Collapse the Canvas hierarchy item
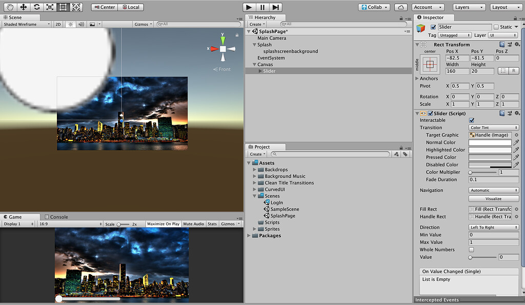Viewport: 525px width, 305px height. pos(253,65)
